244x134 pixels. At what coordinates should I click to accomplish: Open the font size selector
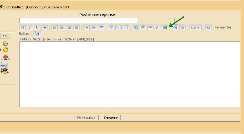175,28
